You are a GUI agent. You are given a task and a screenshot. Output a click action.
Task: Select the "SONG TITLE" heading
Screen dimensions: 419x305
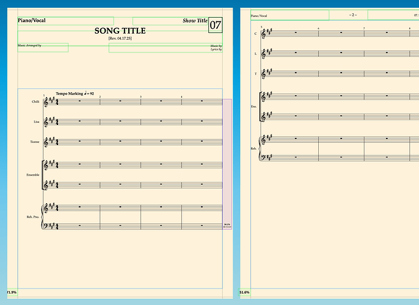click(x=120, y=30)
